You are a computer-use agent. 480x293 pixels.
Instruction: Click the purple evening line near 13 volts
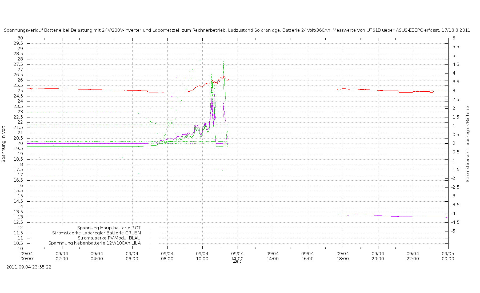click(387, 216)
